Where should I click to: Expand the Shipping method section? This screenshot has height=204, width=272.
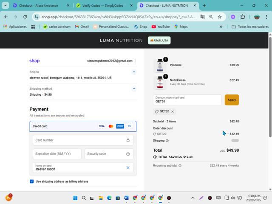point(134,89)
